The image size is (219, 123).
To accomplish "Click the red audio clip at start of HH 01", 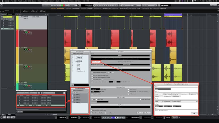I will click(67, 38).
